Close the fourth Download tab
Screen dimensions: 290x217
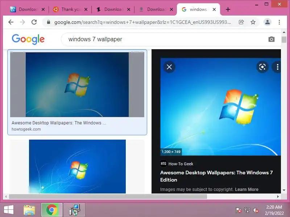[x=171, y=9]
